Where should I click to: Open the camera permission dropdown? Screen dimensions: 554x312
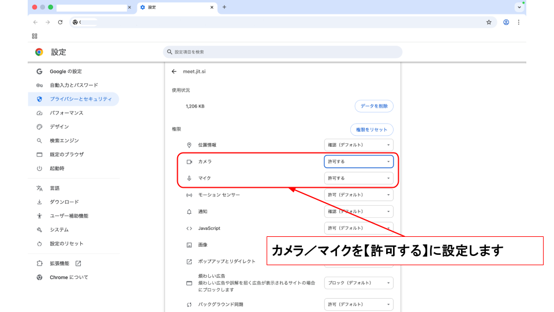click(x=358, y=162)
